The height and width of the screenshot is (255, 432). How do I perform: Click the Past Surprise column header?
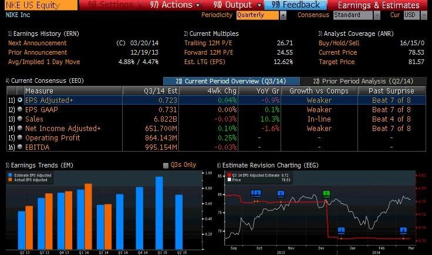pos(392,90)
